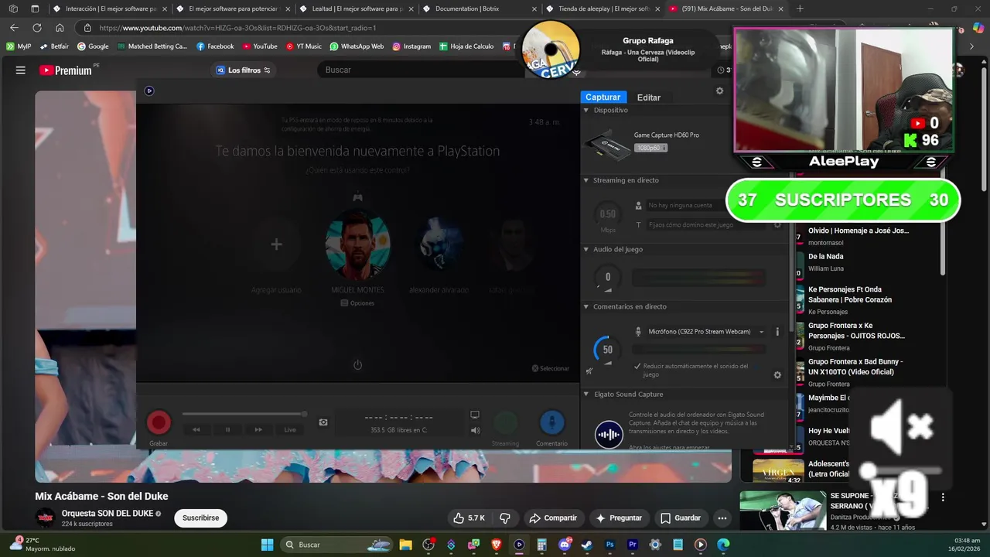The image size is (990, 557).
Task: Toggle the Comentario microphone button
Action: pyautogui.click(x=551, y=422)
